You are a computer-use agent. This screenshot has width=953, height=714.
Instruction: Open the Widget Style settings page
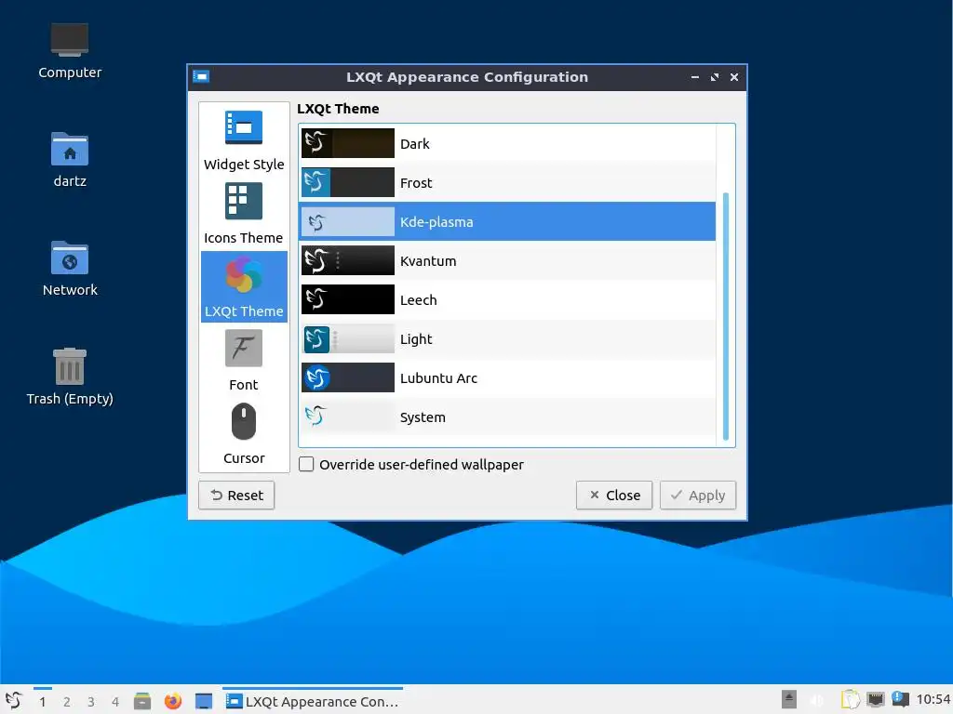(x=244, y=141)
